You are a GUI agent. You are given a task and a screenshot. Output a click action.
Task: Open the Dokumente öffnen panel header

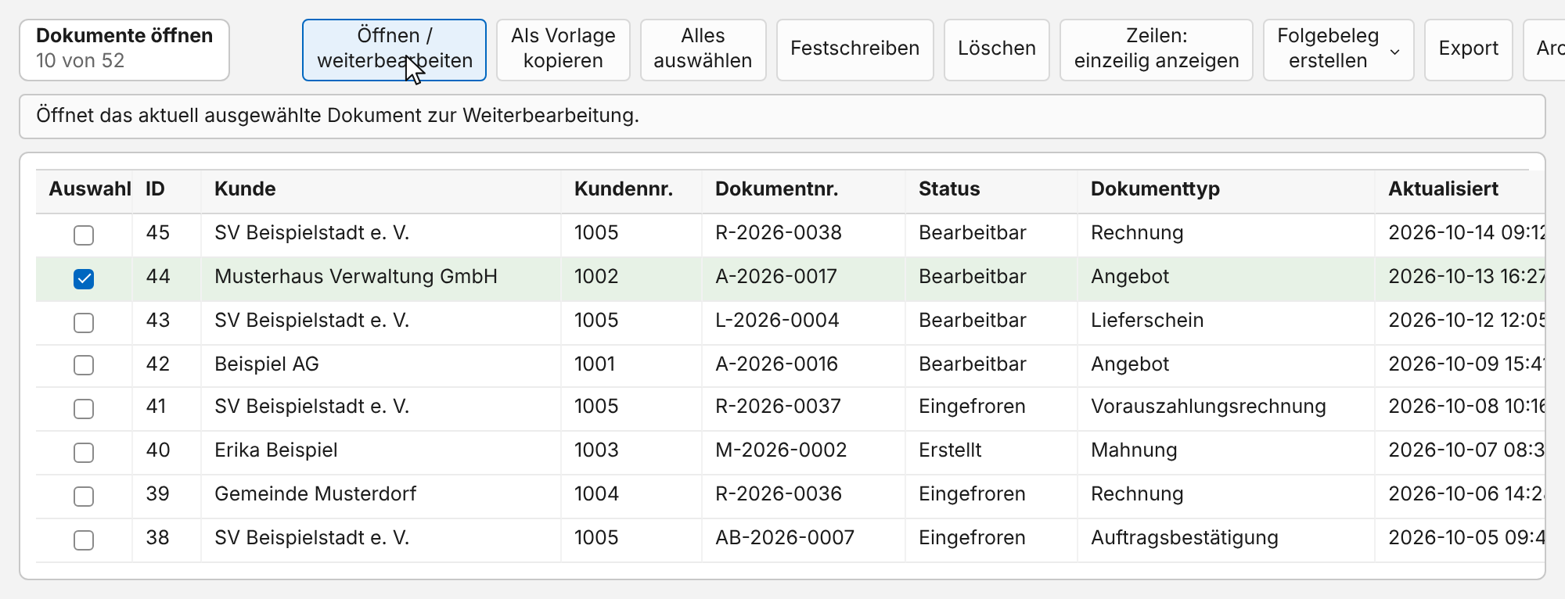pyautogui.click(x=124, y=50)
